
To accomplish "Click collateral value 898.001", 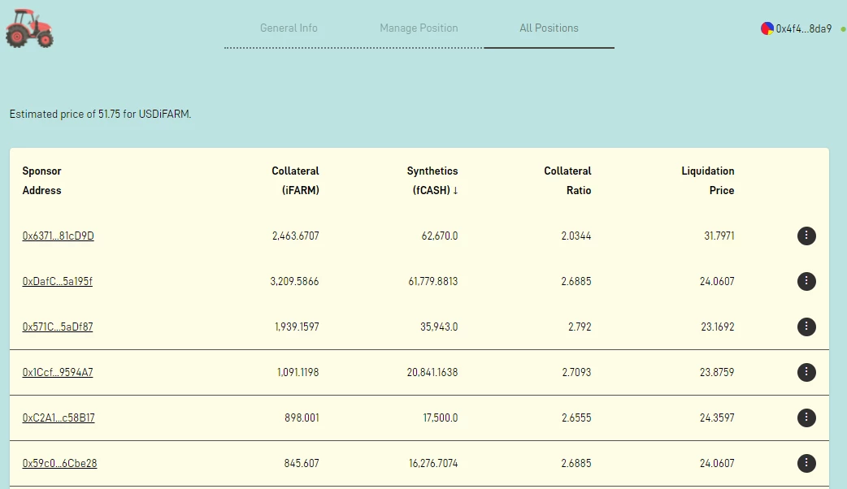I will coord(302,418).
